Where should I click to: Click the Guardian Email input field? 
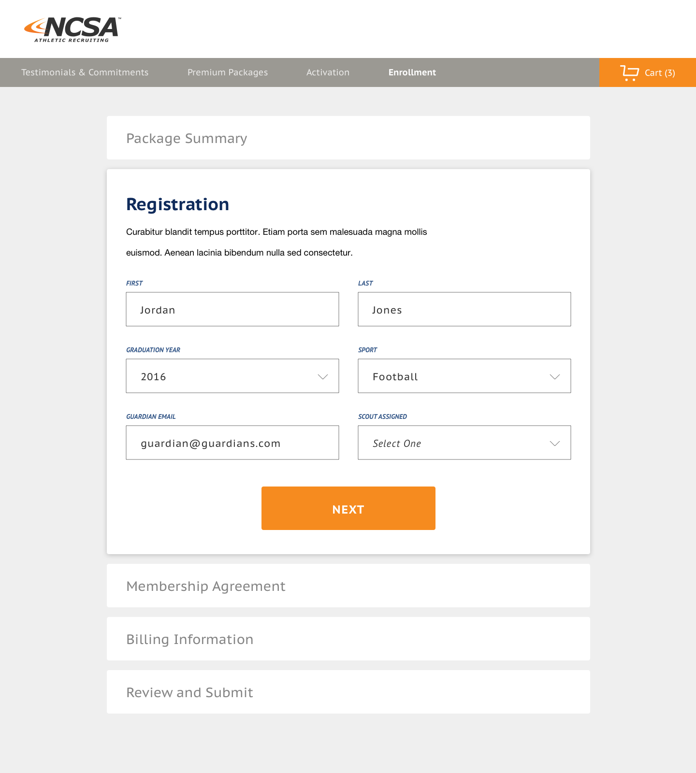click(232, 443)
